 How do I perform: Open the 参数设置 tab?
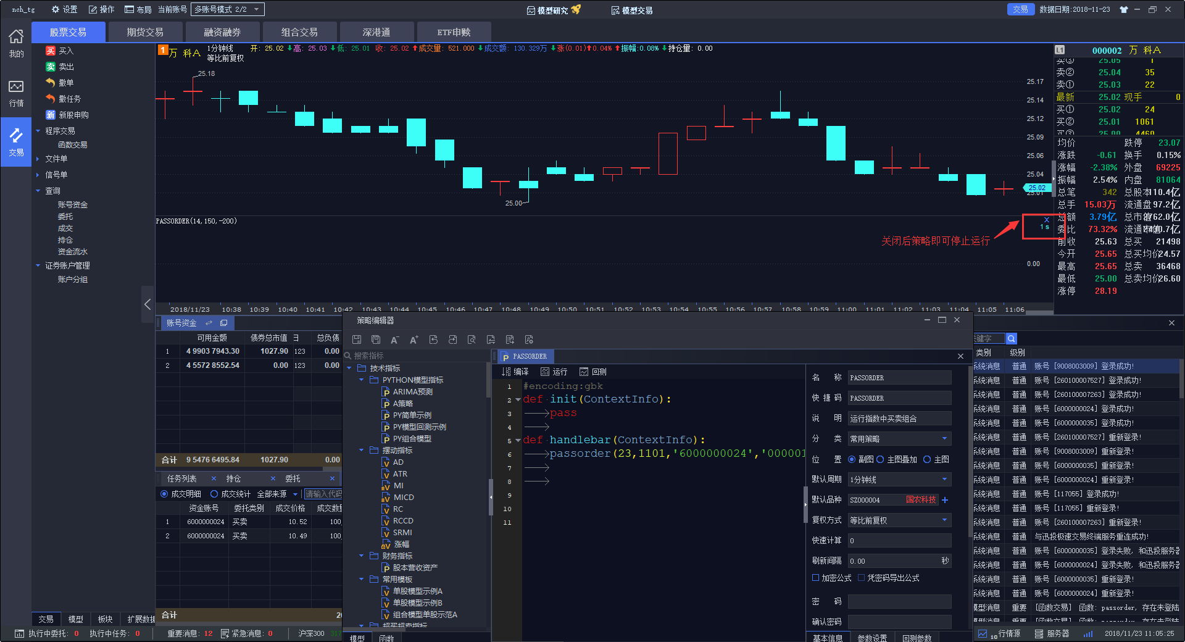click(871, 638)
